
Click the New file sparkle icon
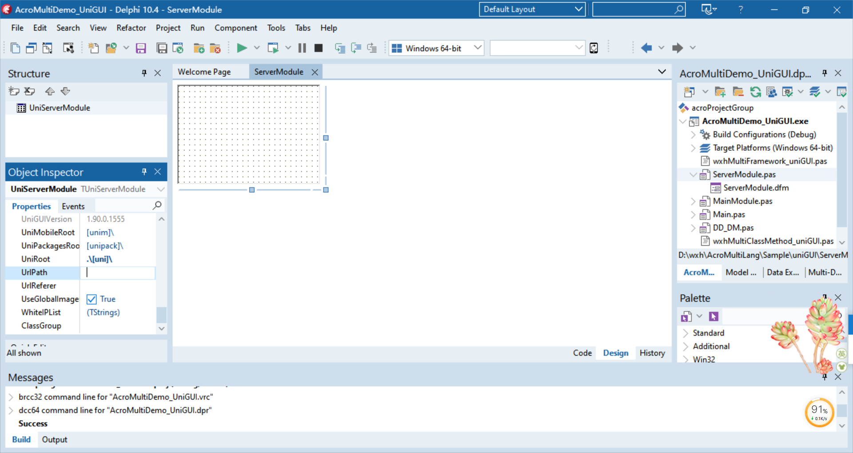click(x=93, y=48)
